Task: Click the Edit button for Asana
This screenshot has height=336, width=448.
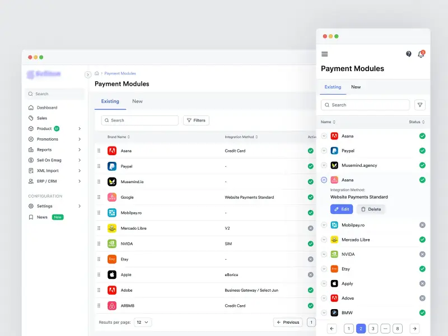Action: (342, 209)
